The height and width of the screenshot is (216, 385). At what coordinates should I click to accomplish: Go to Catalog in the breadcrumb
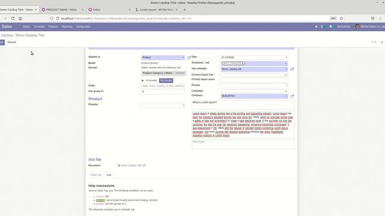point(7,35)
